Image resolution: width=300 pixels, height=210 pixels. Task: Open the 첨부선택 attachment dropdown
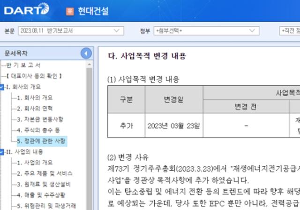coord(206,31)
